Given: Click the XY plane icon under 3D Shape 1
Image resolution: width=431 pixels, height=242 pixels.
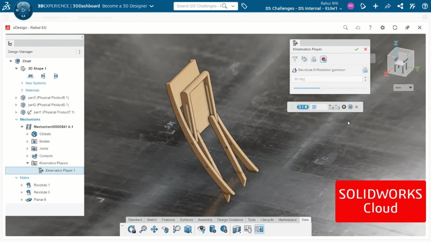Looking at the screenshot, I should coord(31,76).
